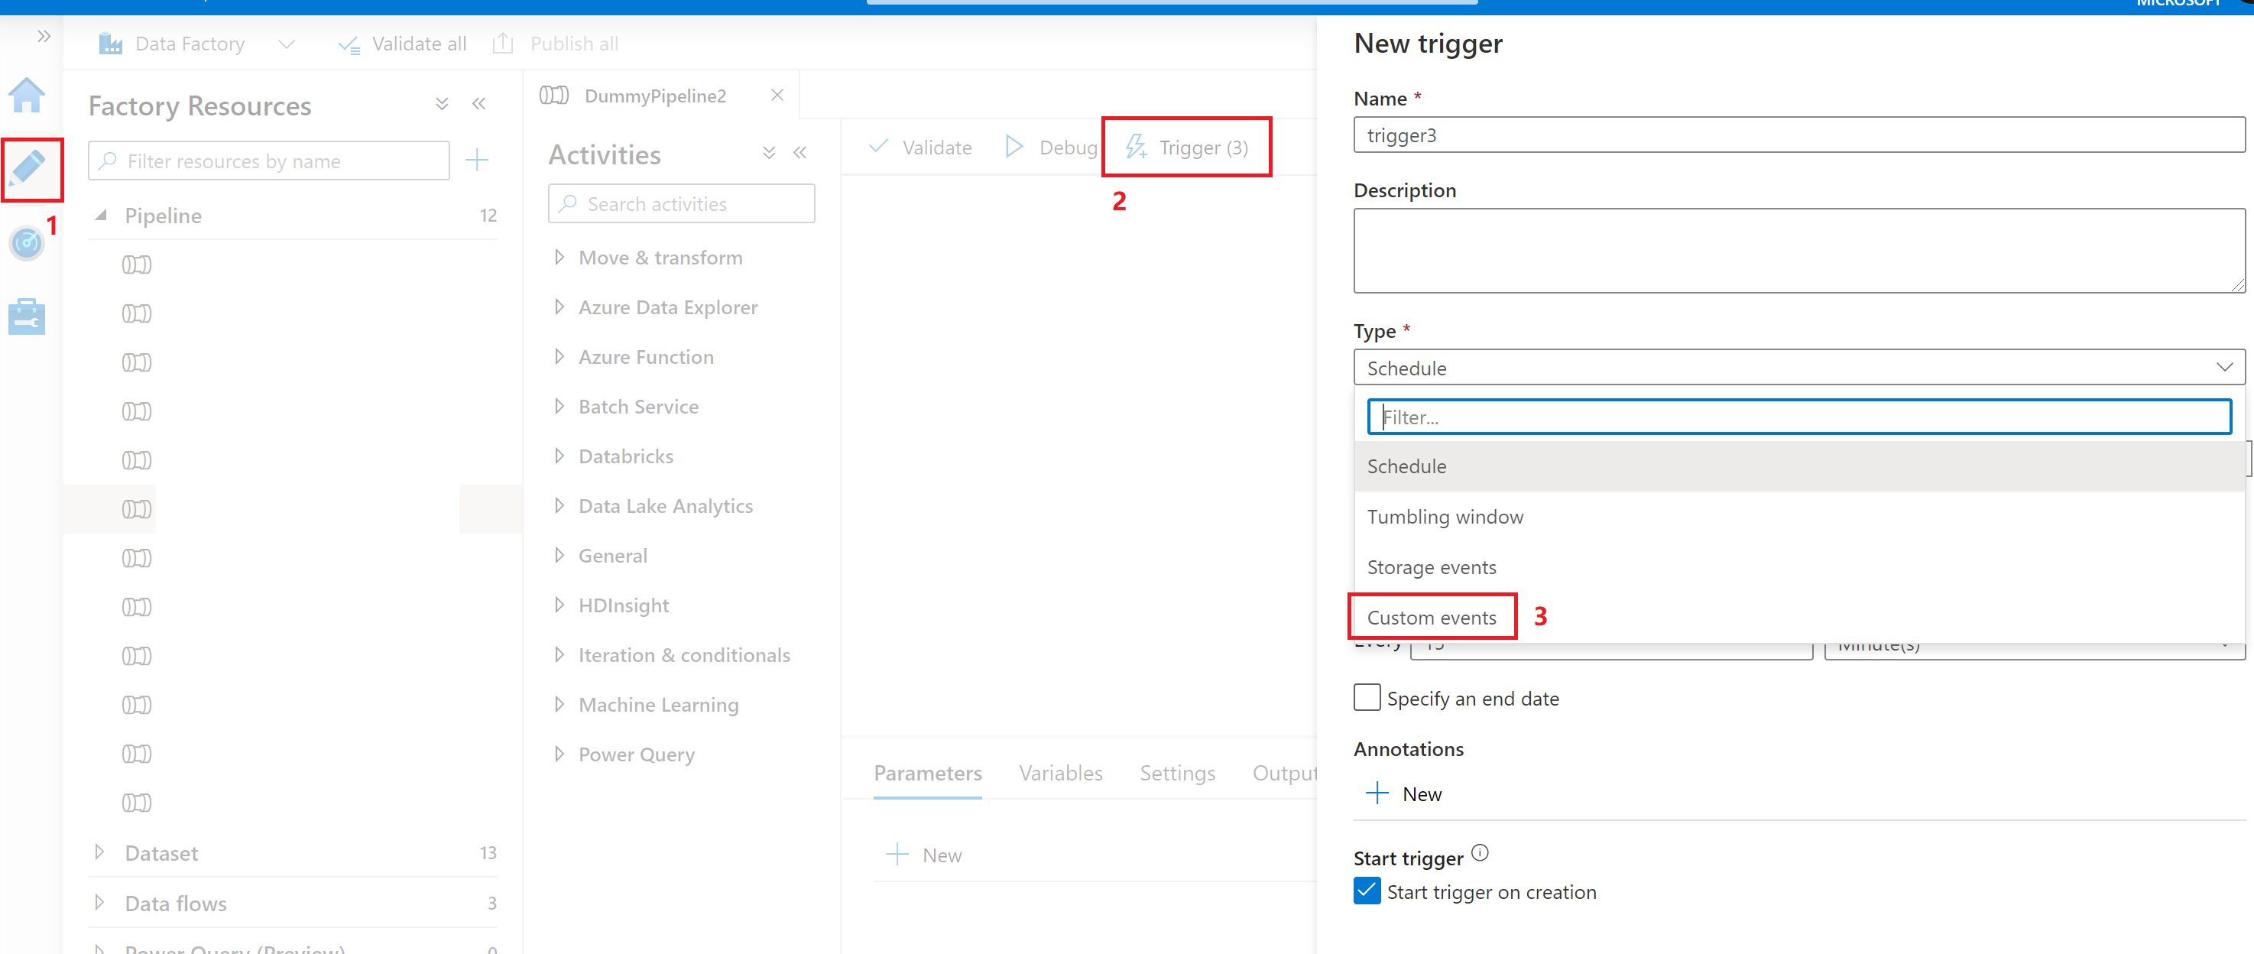This screenshot has height=954, width=2254.
Task: Check the Specify an end date checkbox
Action: pos(1366,698)
